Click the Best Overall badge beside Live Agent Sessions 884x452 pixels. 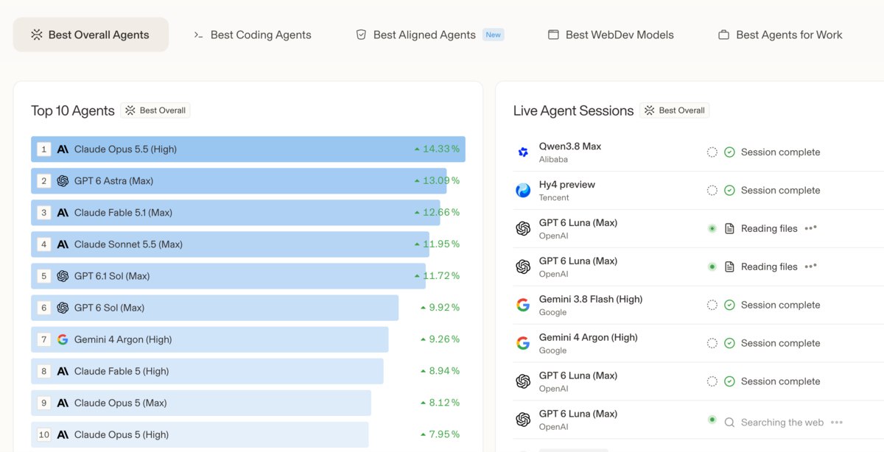(x=675, y=110)
